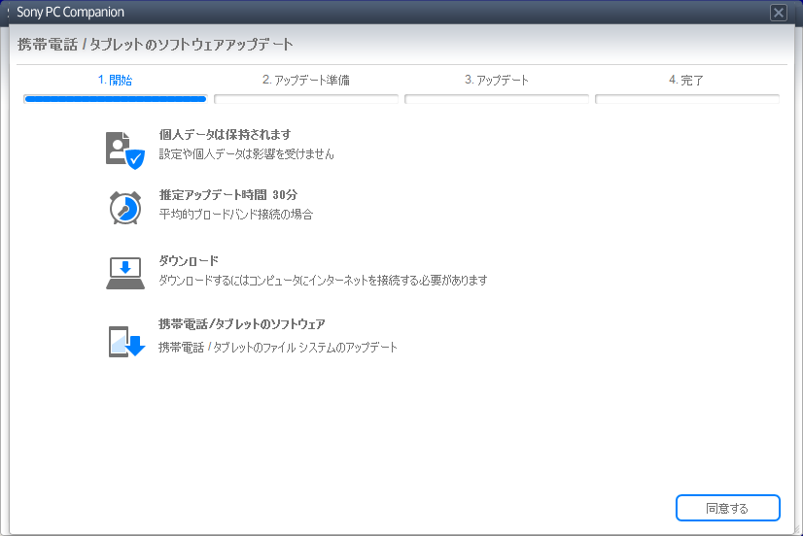Click the empty progress bar under 完了

(x=686, y=99)
